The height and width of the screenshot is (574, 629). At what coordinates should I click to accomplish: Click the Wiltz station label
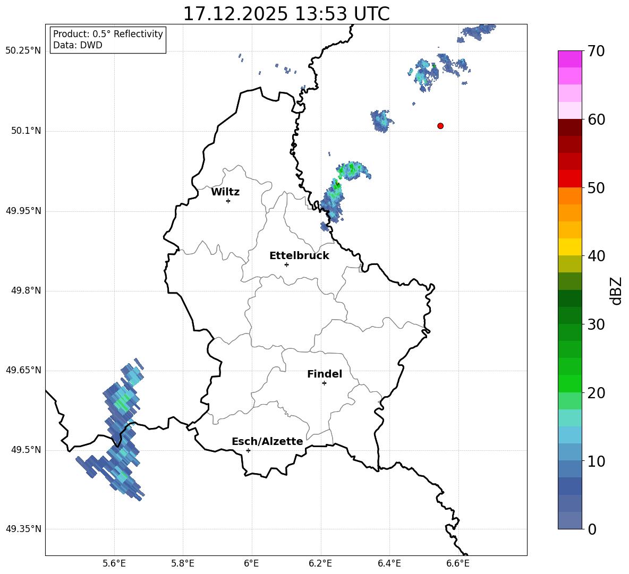(x=225, y=192)
